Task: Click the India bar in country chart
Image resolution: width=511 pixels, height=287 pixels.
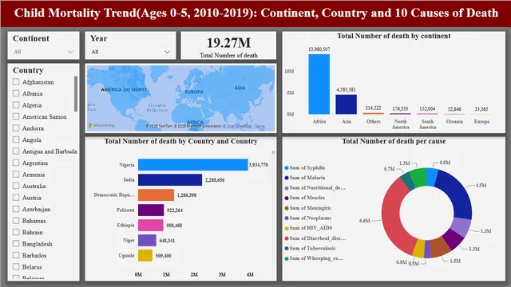Action: point(170,180)
